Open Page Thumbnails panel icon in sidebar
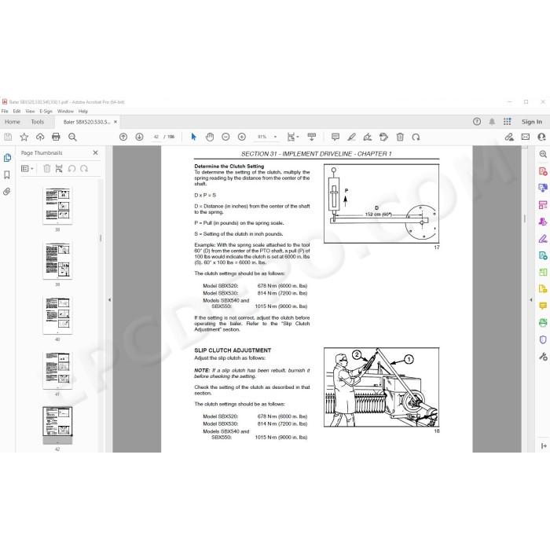This screenshot has width=550, height=550. click(x=7, y=158)
